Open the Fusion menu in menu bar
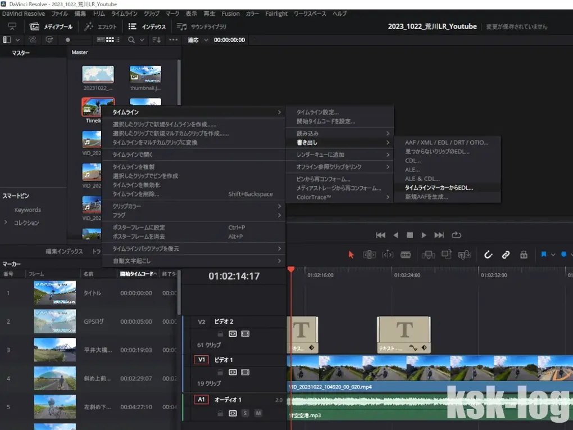This screenshot has width=573, height=430. (230, 13)
